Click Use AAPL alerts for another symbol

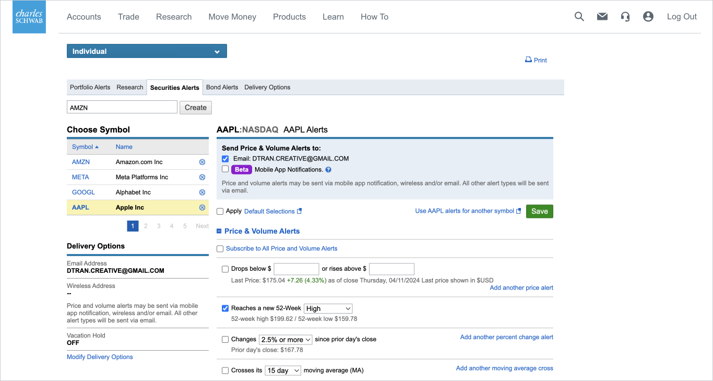tap(465, 211)
